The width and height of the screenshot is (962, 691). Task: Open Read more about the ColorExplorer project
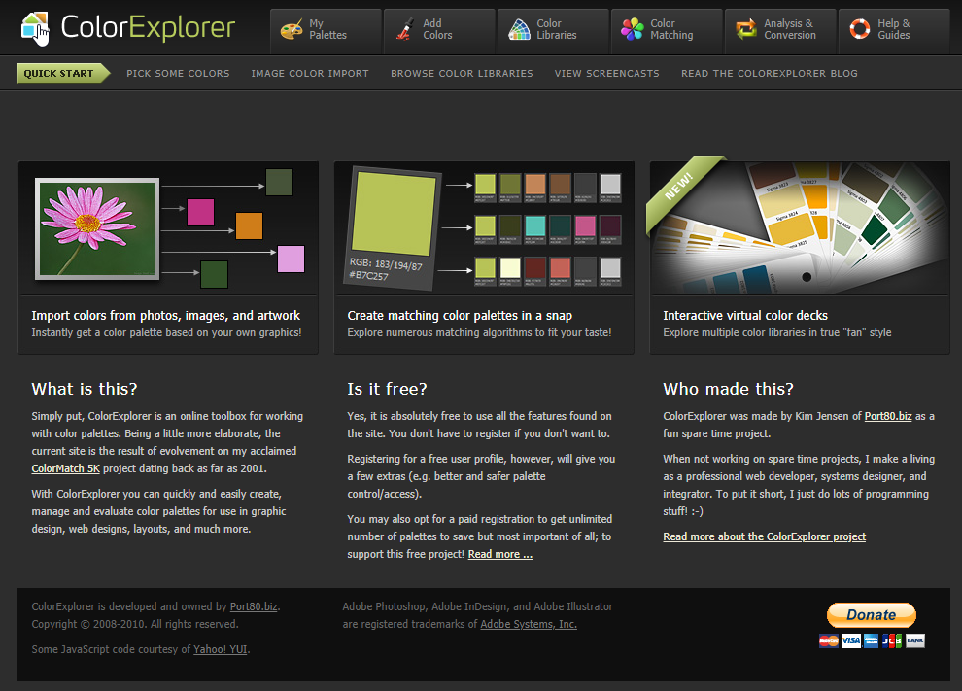764,536
